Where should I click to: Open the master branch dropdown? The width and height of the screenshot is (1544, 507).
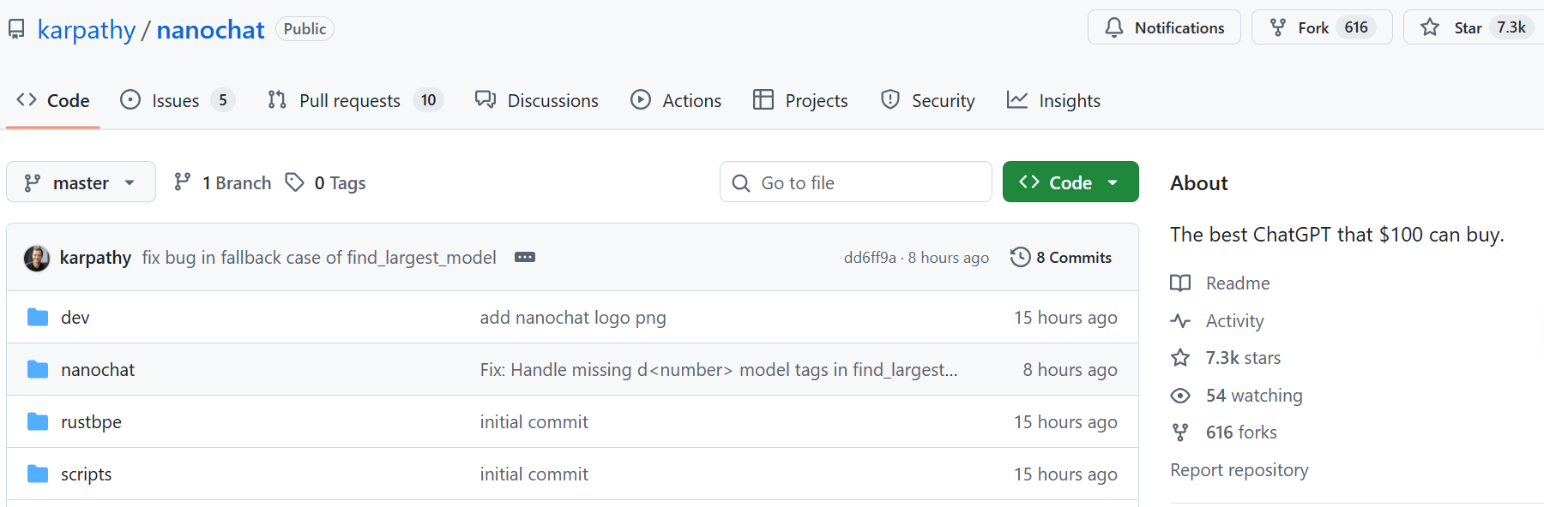point(81,182)
